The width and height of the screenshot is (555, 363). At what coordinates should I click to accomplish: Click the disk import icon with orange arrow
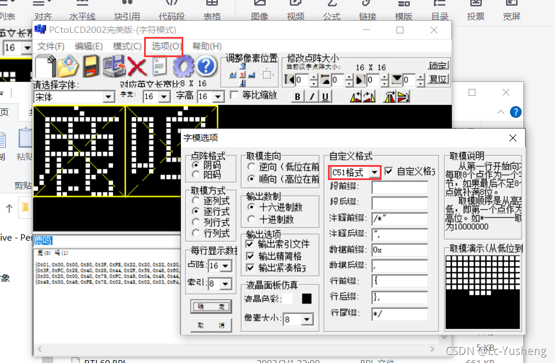pyautogui.click(x=114, y=66)
